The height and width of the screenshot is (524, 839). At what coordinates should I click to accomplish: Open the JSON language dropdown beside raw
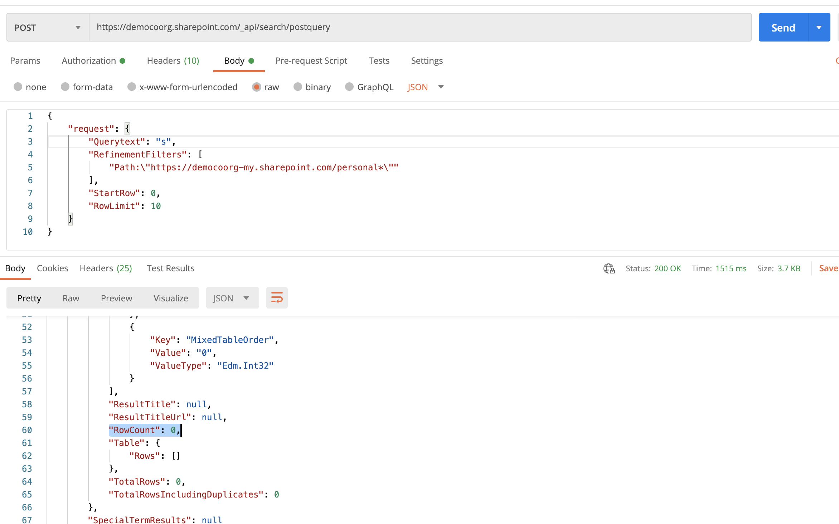coord(426,87)
